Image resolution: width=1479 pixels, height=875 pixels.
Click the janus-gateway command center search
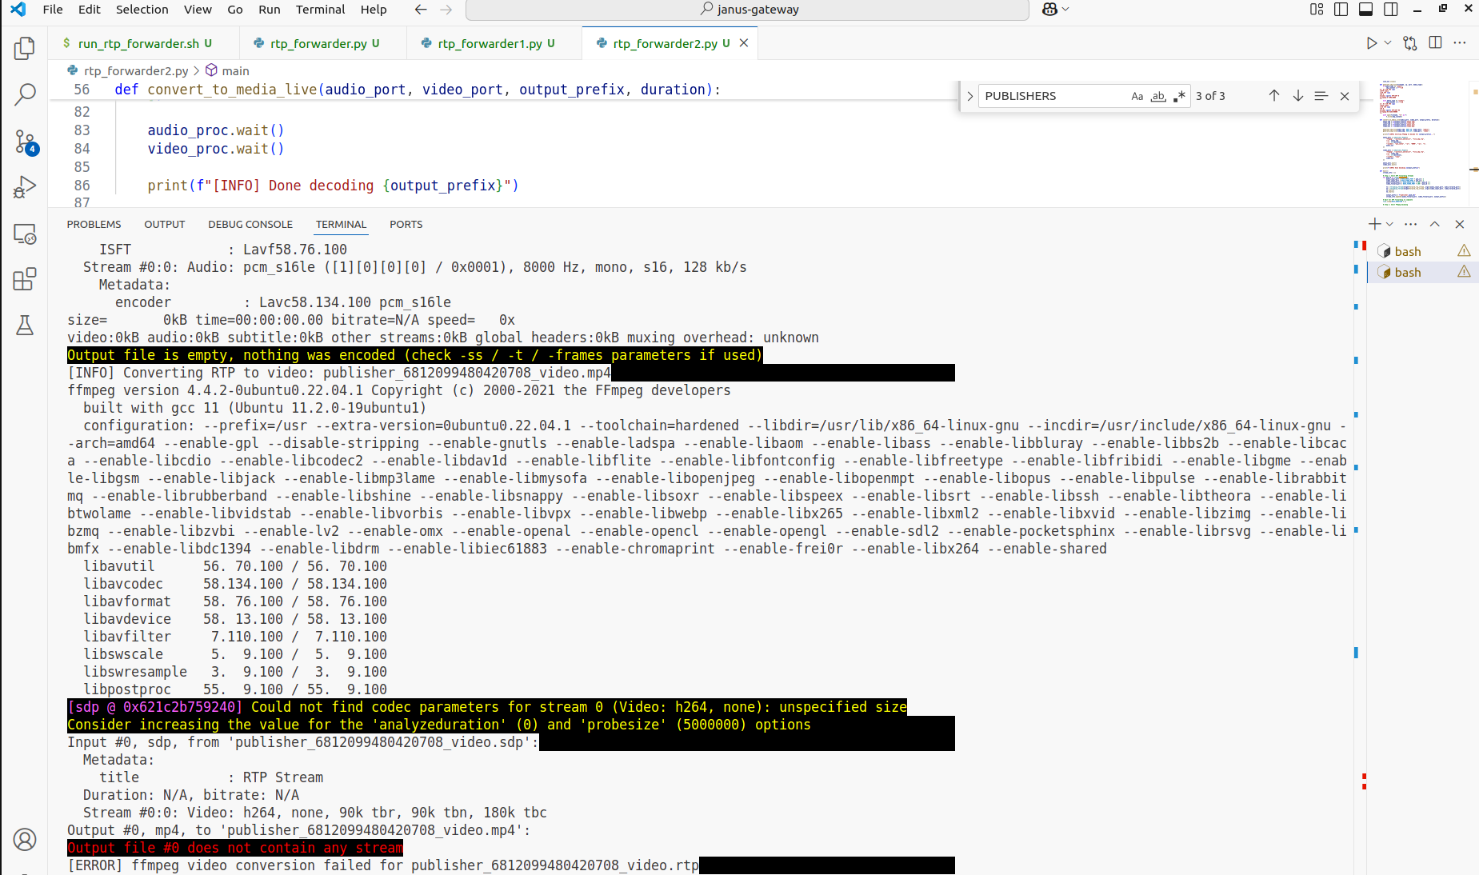[747, 10]
